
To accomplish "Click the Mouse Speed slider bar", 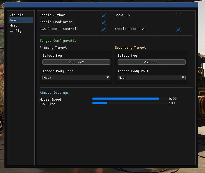I will (130, 99).
